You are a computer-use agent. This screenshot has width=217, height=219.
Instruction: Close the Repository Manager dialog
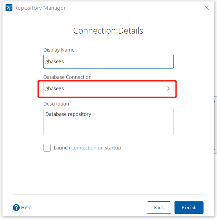pyautogui.click(x=207, y=8)
